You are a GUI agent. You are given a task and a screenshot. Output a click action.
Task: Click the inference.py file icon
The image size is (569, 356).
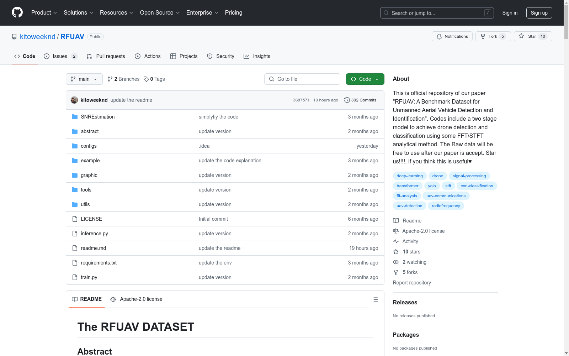(75, 234)
